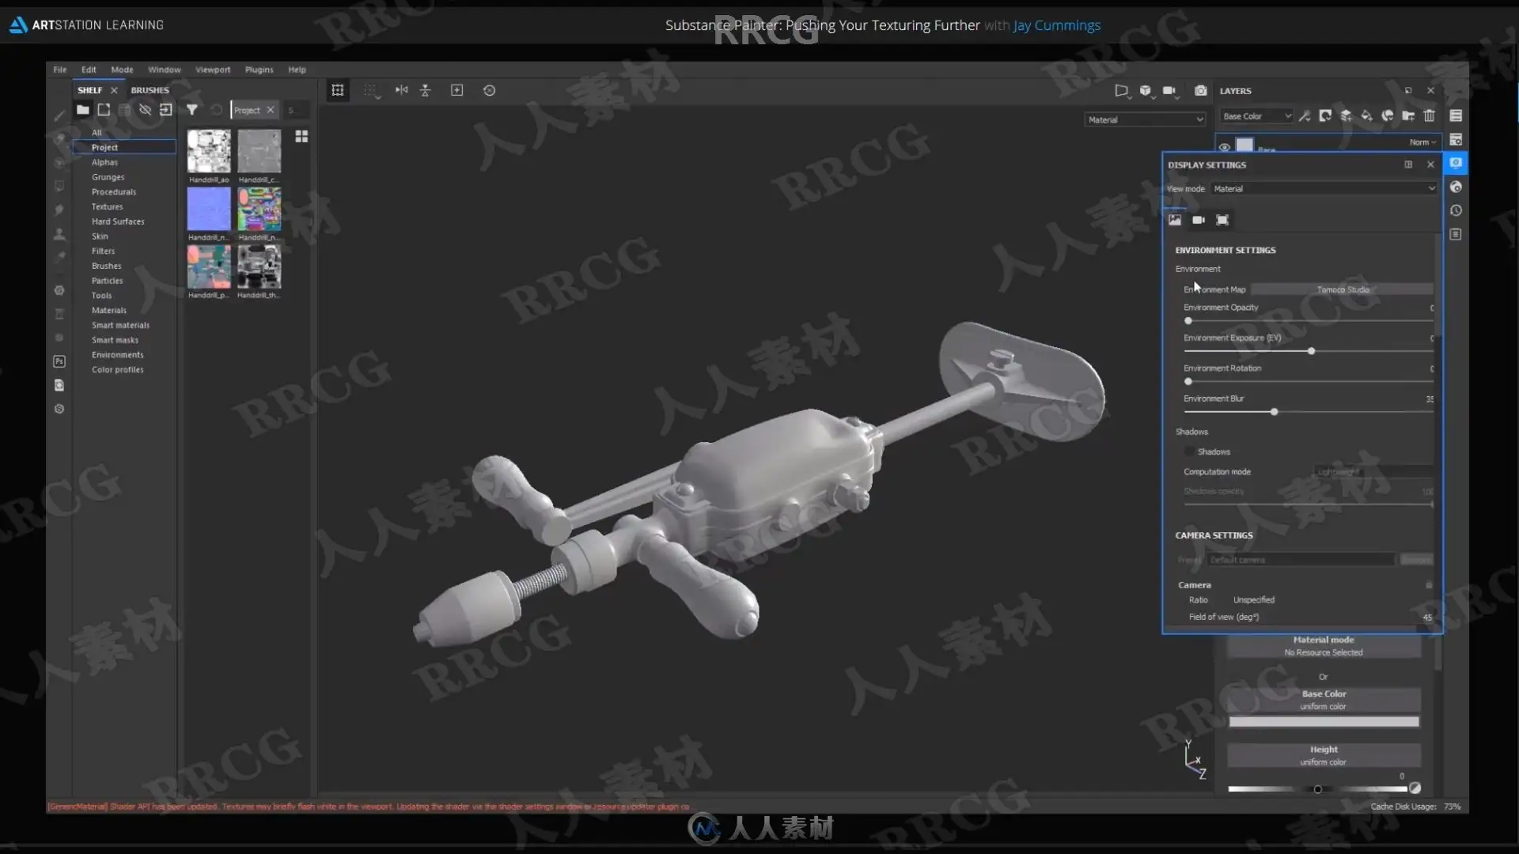
Task: Click the shelf new window icon
Action: (x=104, y=110)
